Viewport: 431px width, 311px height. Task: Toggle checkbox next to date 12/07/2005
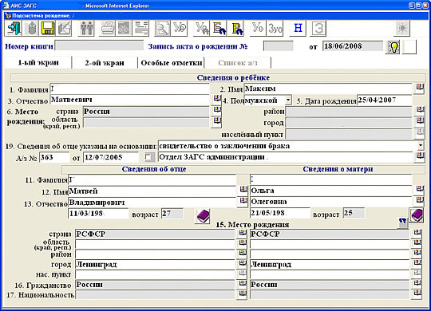(x=148, y=157)
